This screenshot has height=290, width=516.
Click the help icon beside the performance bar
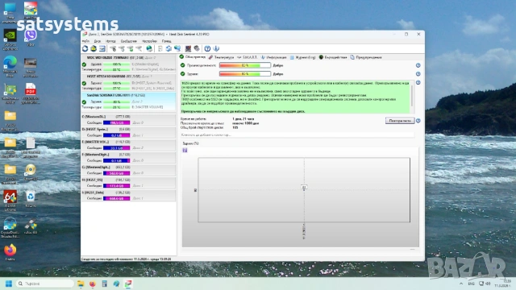(x=418, y=65)
